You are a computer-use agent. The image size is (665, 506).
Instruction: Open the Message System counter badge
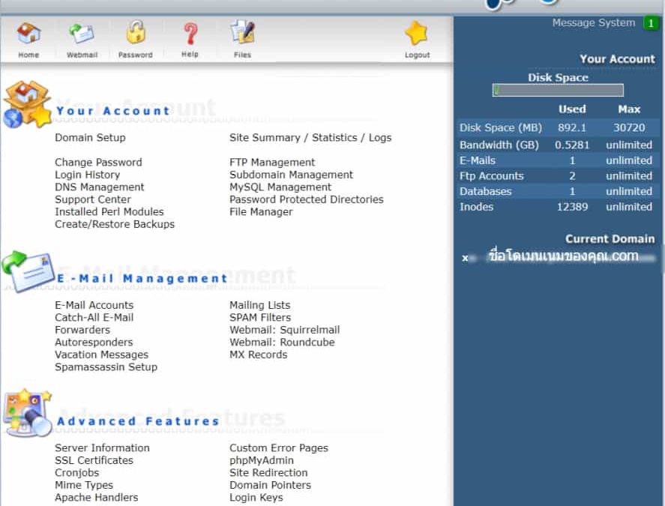click(x=650, y=23)
